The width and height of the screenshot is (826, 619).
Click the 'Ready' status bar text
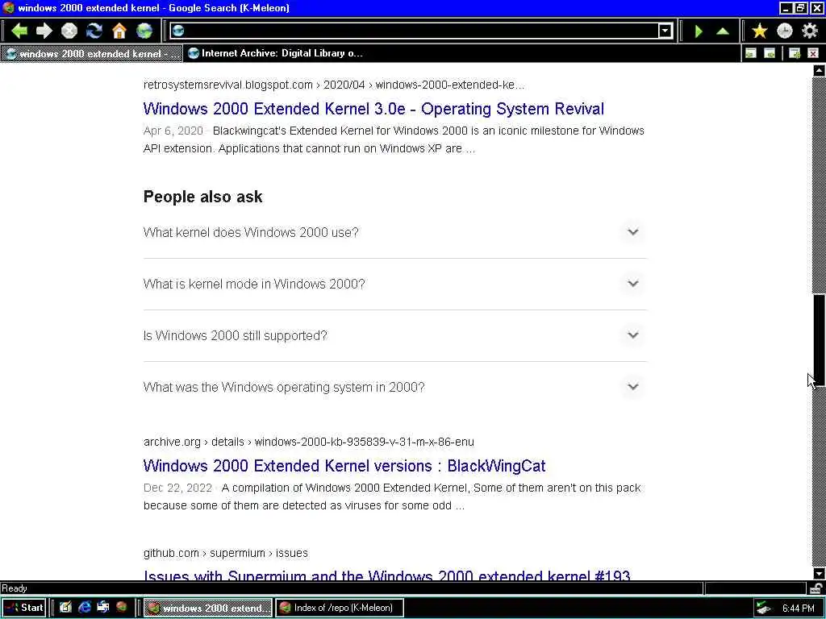coord(15,588)
